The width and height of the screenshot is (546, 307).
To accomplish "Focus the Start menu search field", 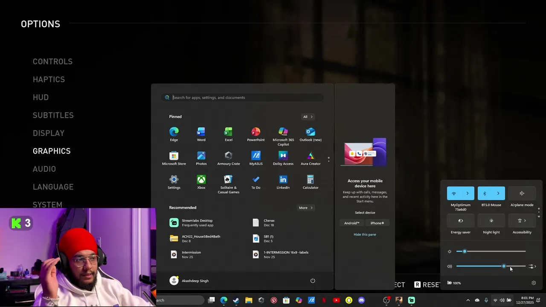I will click(242, 98).
